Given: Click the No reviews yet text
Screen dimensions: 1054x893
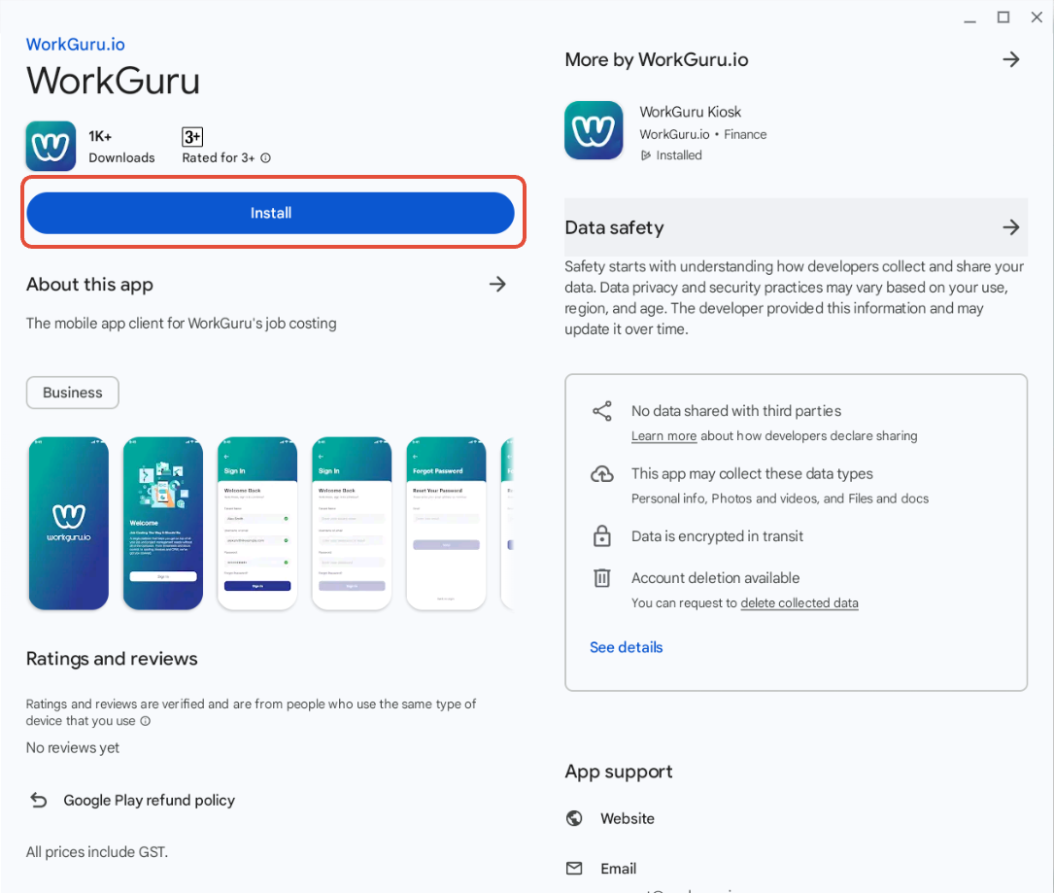Looking at the screenshot, I should pyautogui.click(x=73, y=748).
